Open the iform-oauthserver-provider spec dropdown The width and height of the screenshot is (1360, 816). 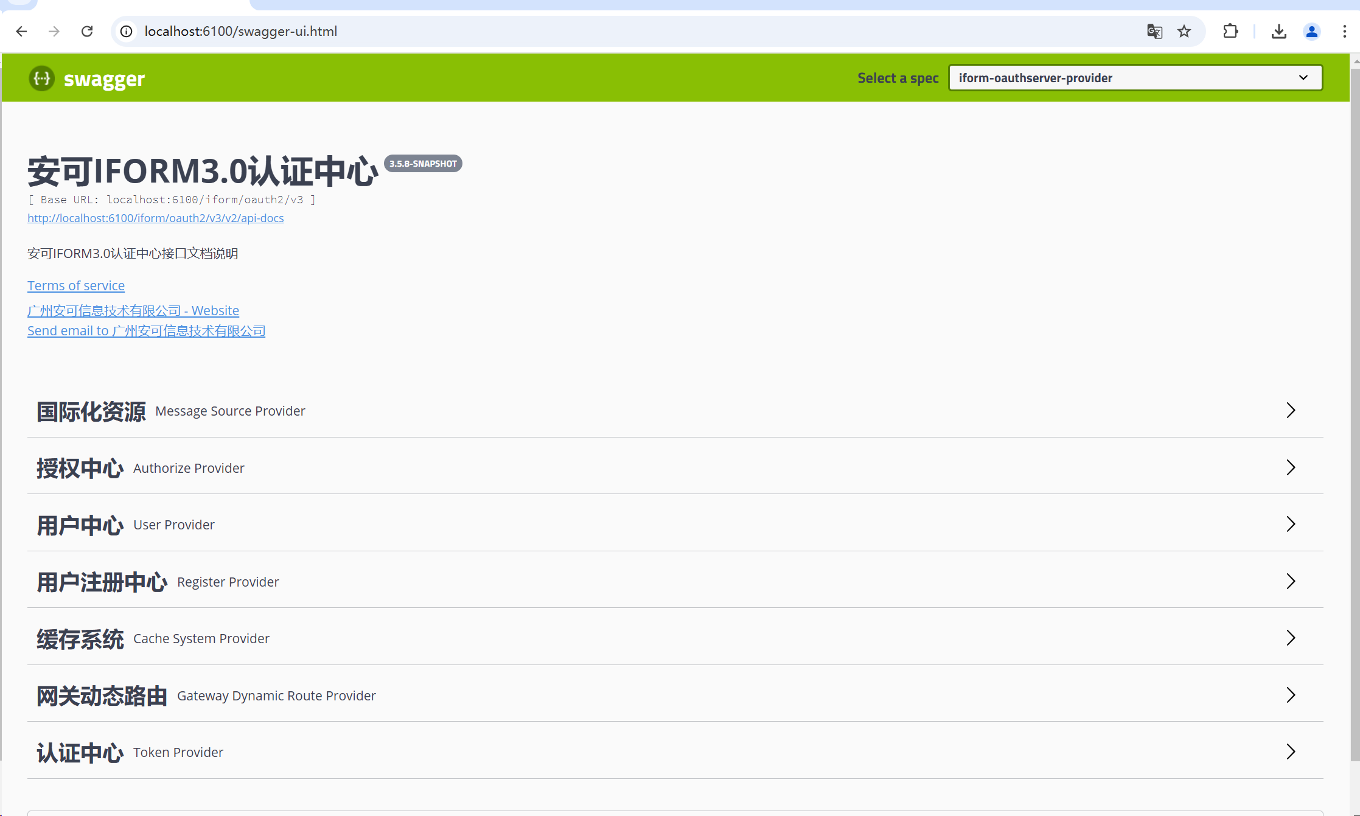[x=1135, y=78]
